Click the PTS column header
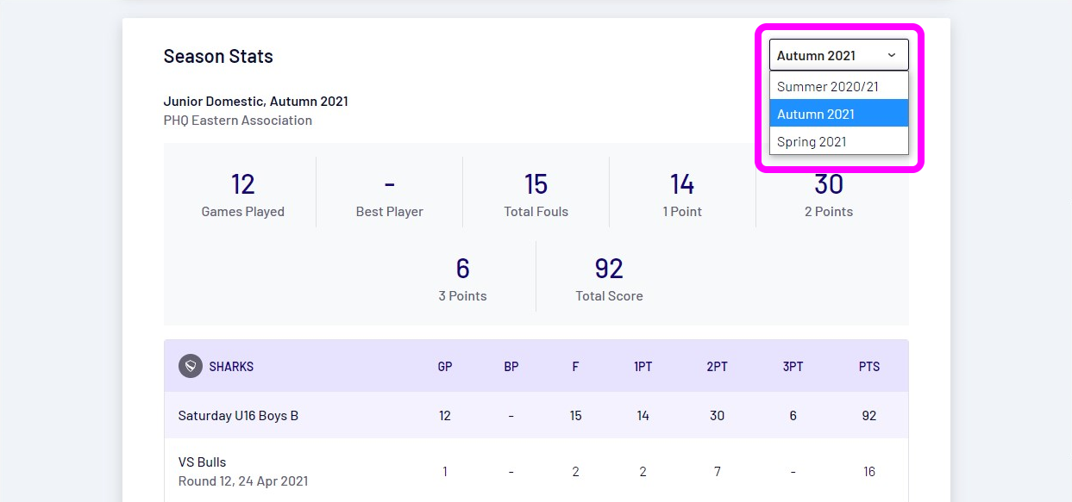The height and width of the screenshot is (502, 1072). (869, 367)
